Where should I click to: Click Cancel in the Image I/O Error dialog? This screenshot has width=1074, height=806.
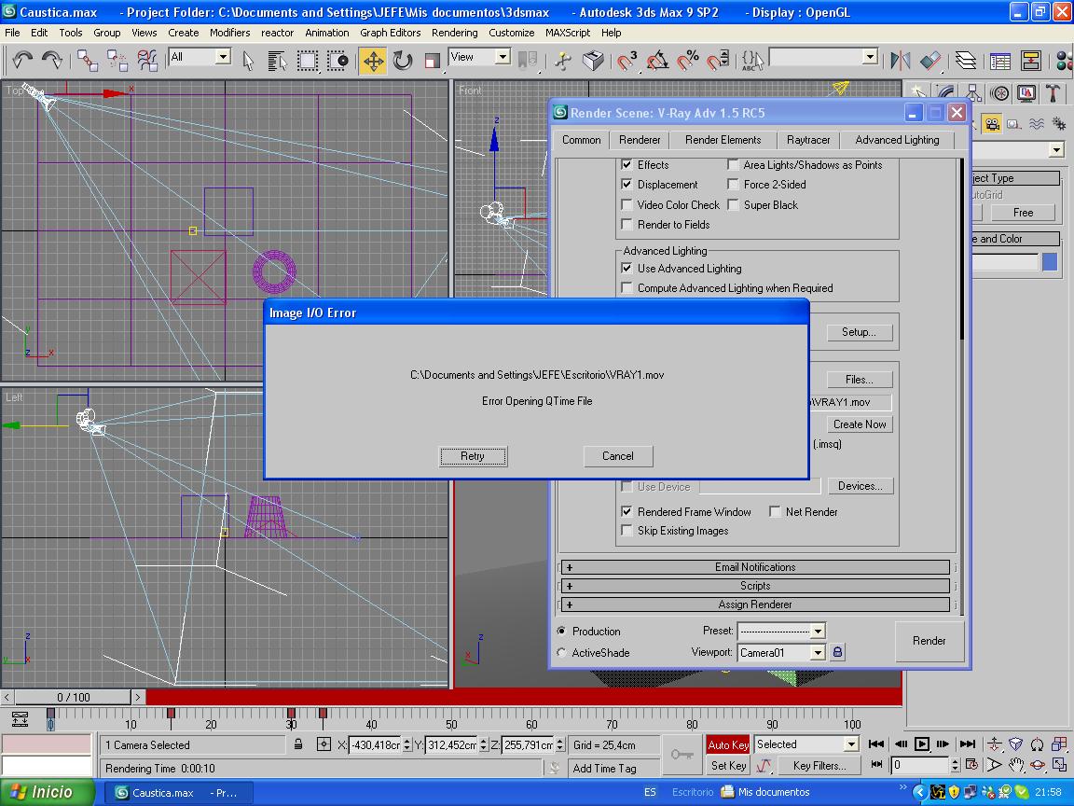(618, 456)
